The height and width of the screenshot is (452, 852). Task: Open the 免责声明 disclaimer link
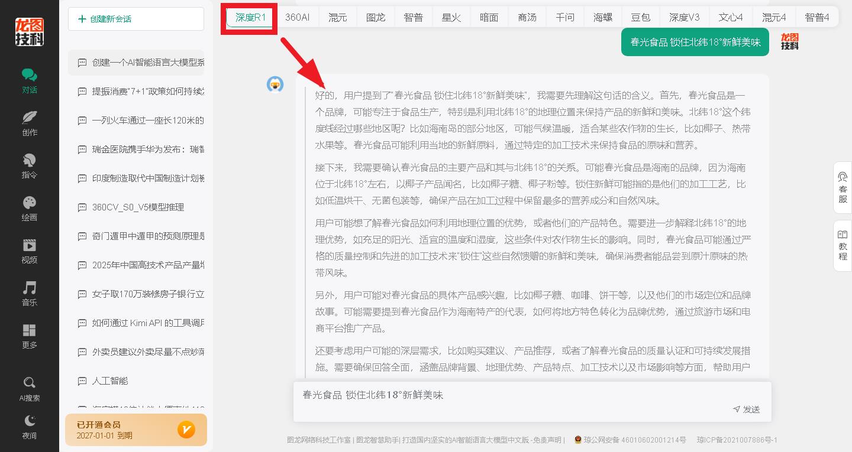547,440
